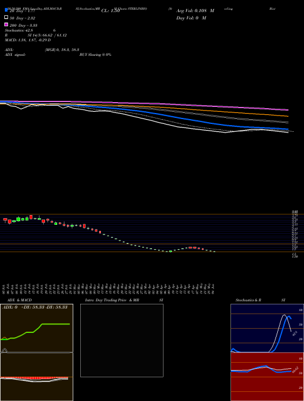
Task: Click the red RSI panel's blue line
Action: pyautogui.click(x=261, y=368)
